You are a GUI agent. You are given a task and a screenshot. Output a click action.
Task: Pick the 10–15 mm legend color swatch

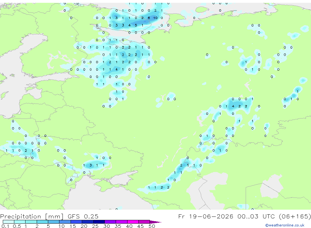(x=65, y=222)
